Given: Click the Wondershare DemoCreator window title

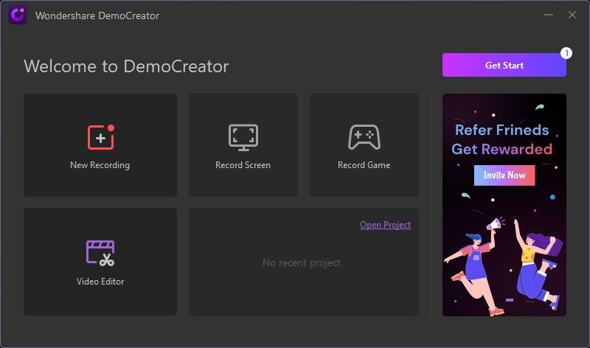Looking at the screenshot, I should point(97,15).
